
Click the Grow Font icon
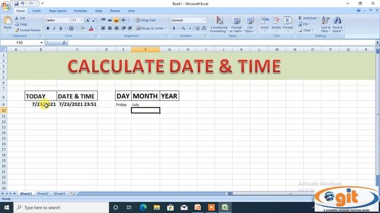pyautogui.click(x=88, y=20)
